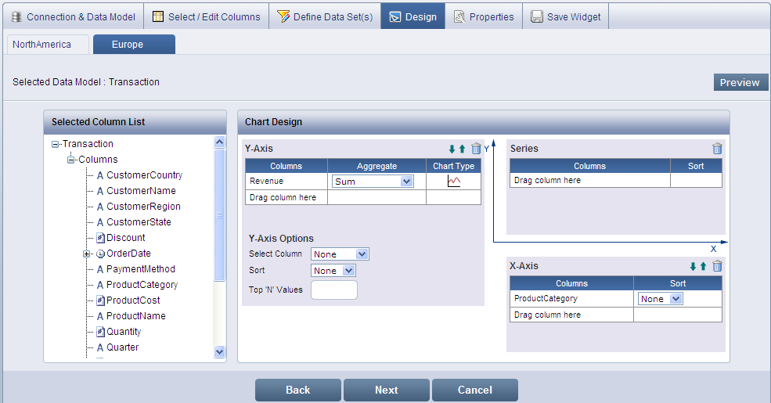Click the Next button
Viewport: 771px width, 403px height.
coord(386,390)
